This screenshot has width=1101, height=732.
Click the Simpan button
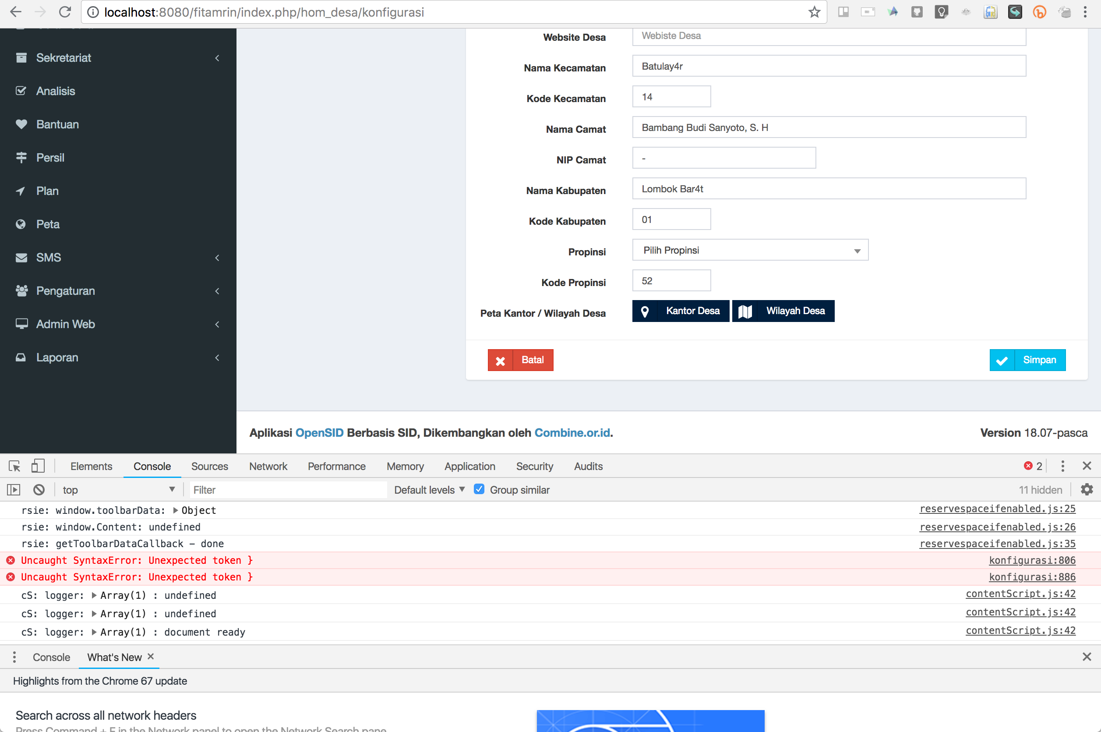1027,360
